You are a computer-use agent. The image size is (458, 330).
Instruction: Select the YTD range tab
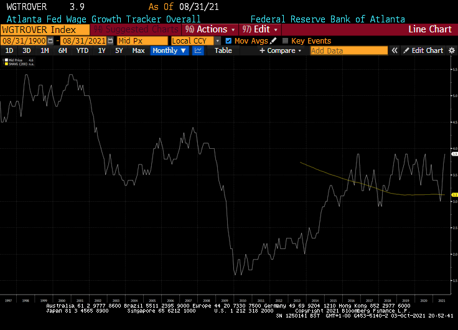pos(82,50)
